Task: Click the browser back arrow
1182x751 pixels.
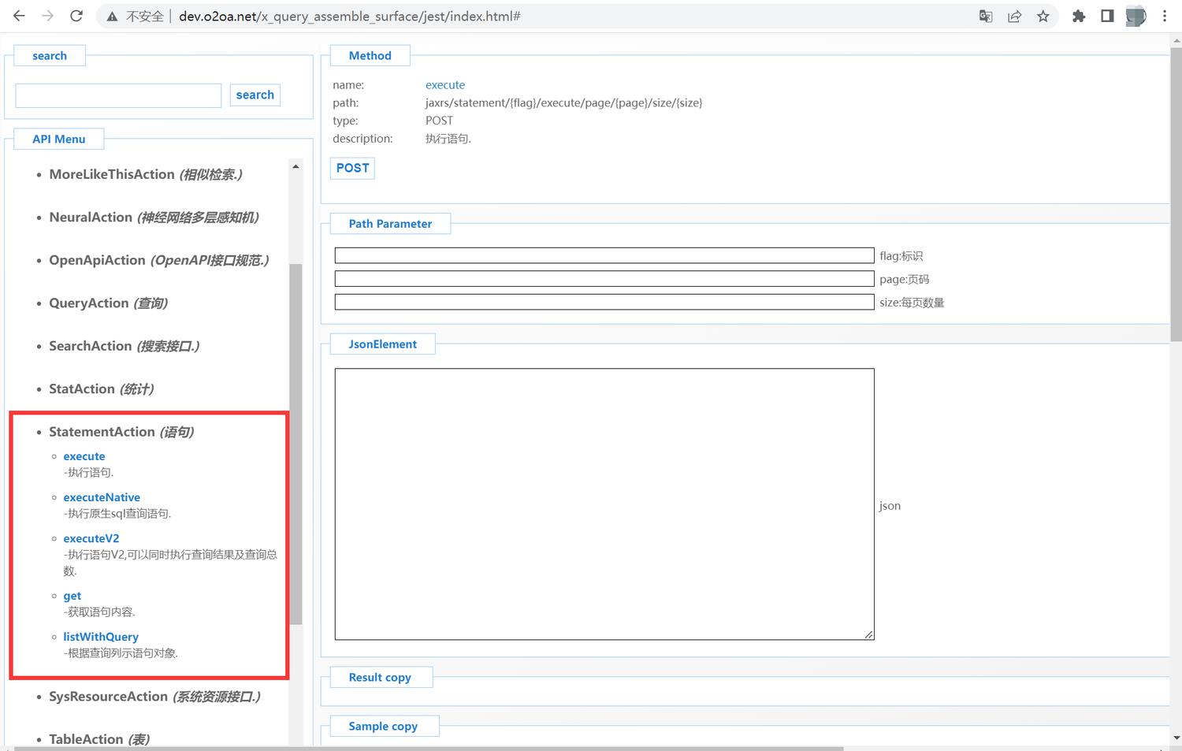Action: [x=19, y=16]
